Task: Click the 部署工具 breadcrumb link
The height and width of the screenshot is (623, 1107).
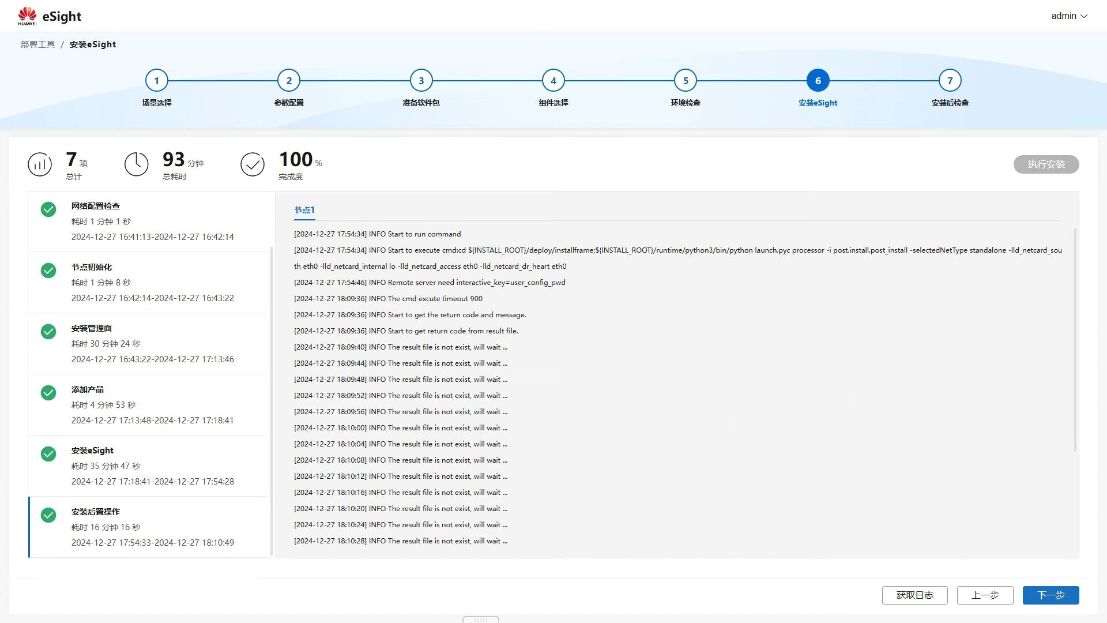Action: (37, 44)
